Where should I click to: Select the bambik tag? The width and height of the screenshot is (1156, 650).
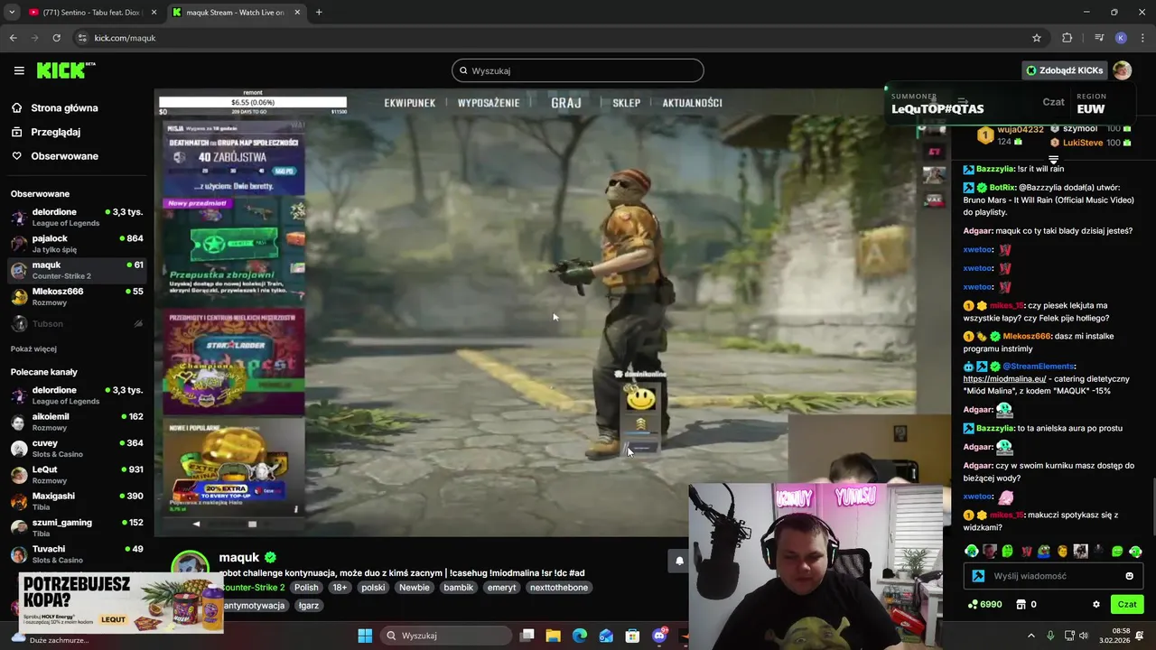458,588
